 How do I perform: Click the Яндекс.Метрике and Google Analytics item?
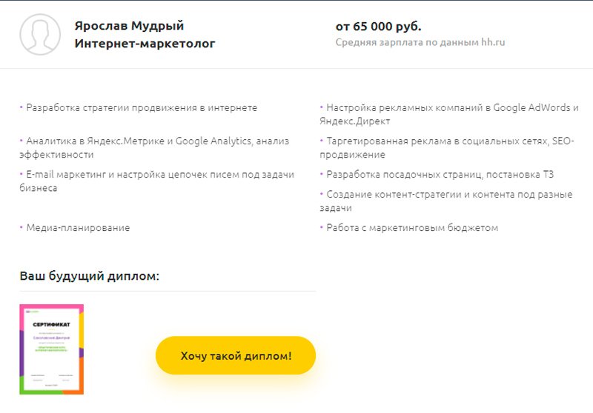[x=154, y=147]
